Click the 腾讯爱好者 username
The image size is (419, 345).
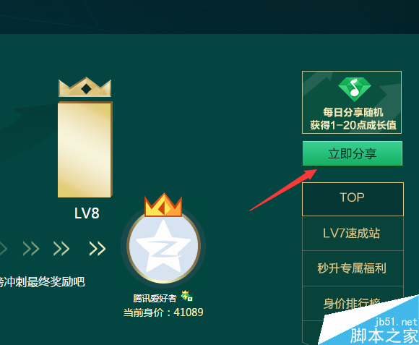[x=155, y=298]
